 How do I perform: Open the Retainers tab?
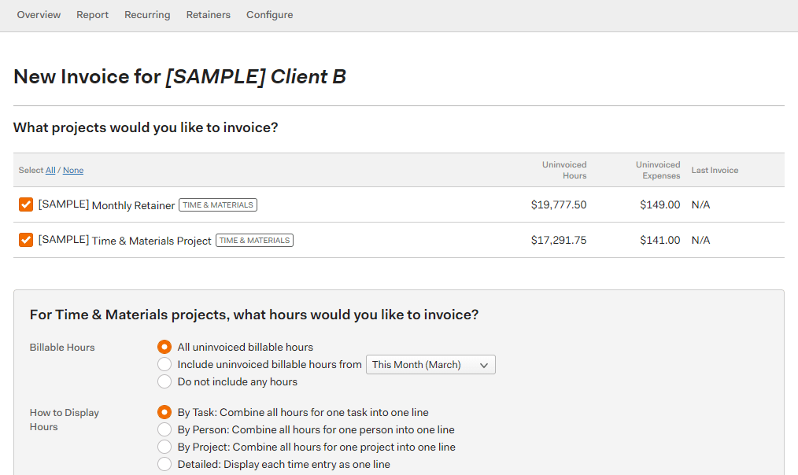[x=208, y=15]
